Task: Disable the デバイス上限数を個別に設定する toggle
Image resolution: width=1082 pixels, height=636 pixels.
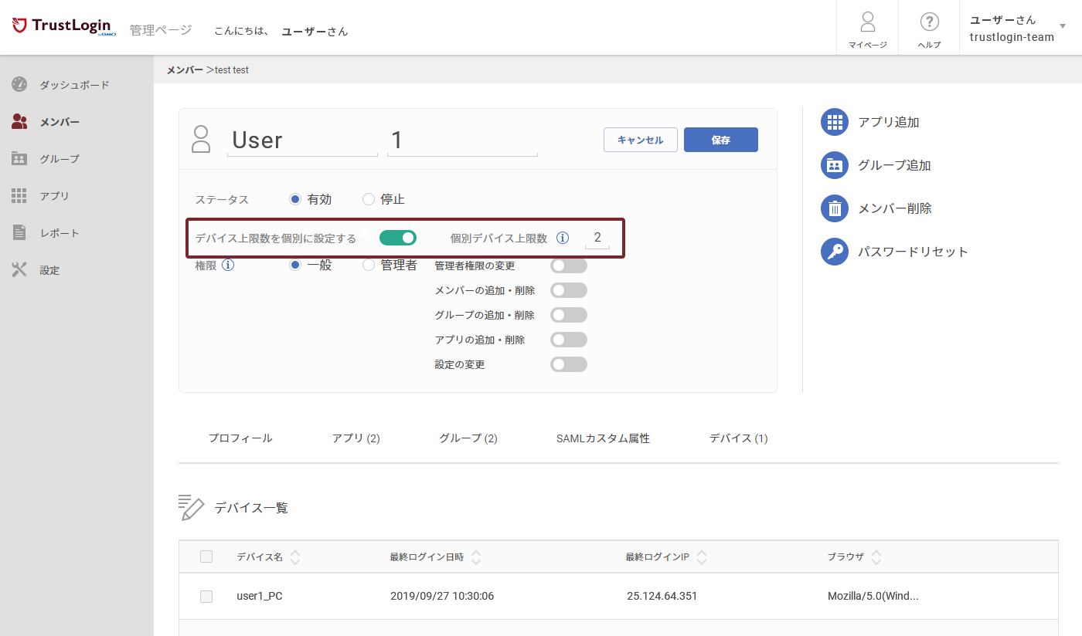Action: coord(398,238)
